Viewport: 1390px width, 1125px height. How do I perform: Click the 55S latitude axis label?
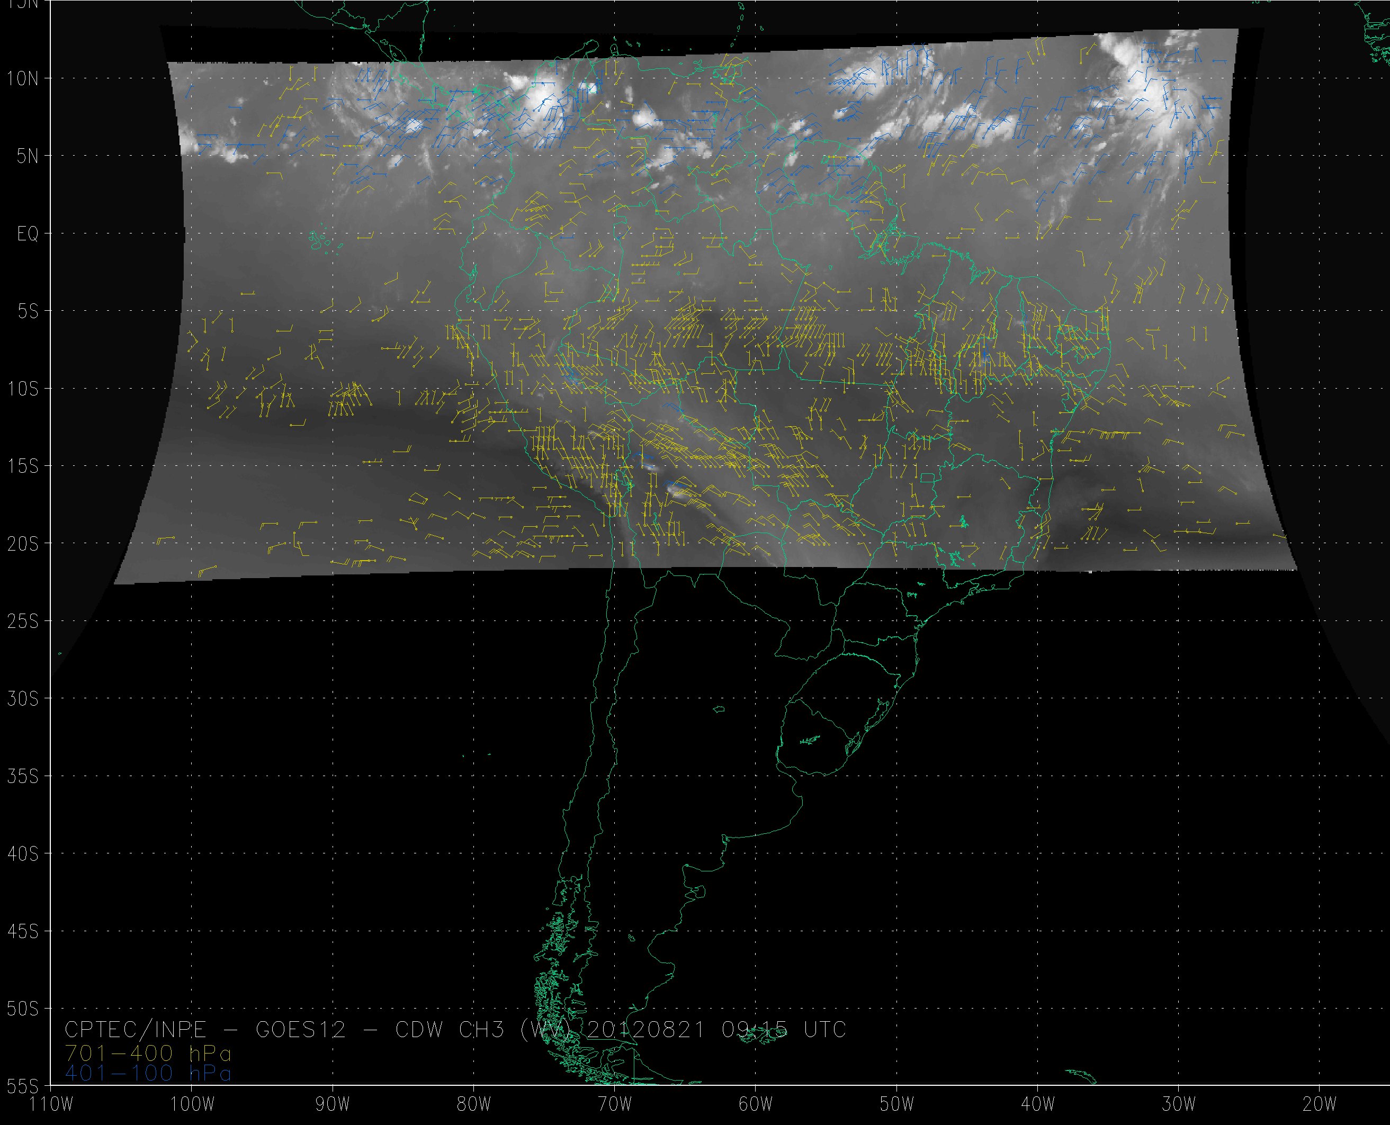pyautogui.click(x=23, y=1086)
